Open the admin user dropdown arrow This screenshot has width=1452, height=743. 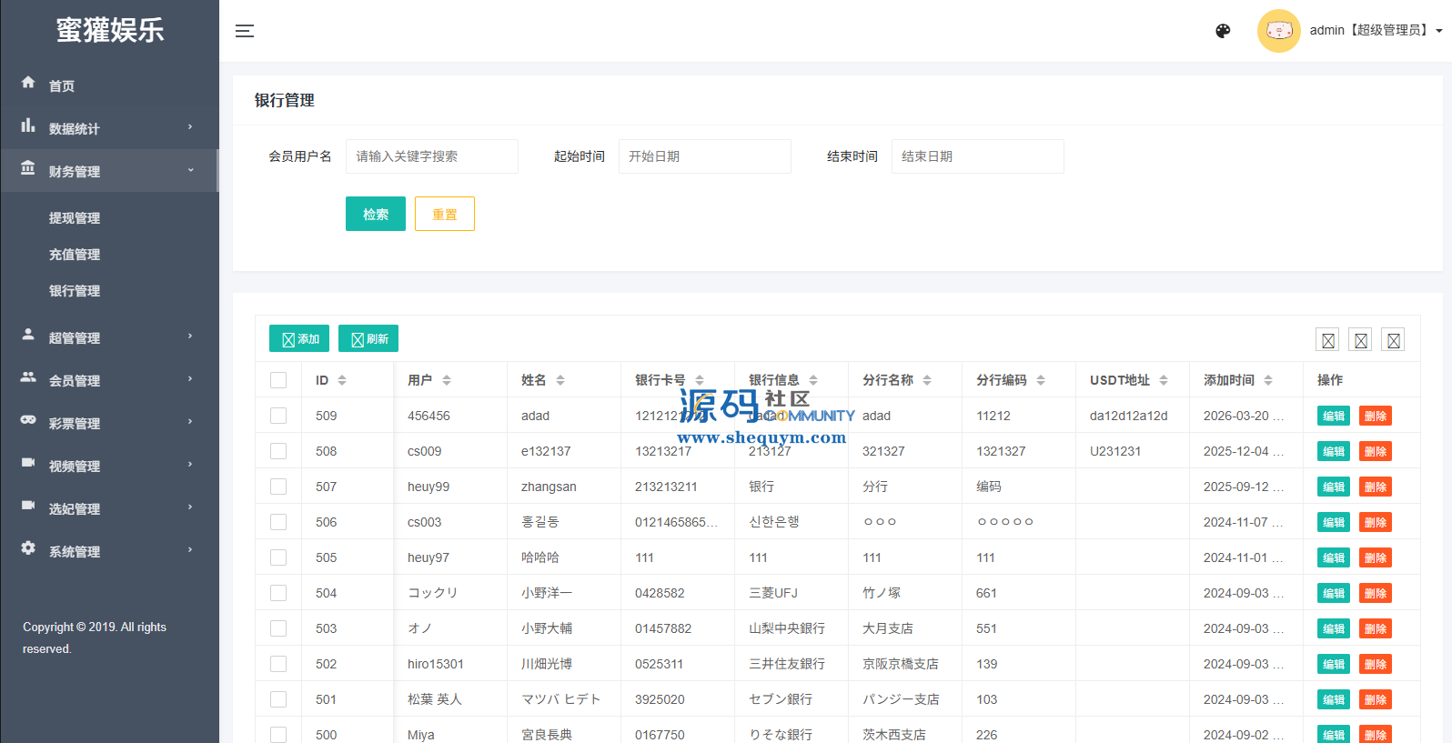pos(1439,31)
